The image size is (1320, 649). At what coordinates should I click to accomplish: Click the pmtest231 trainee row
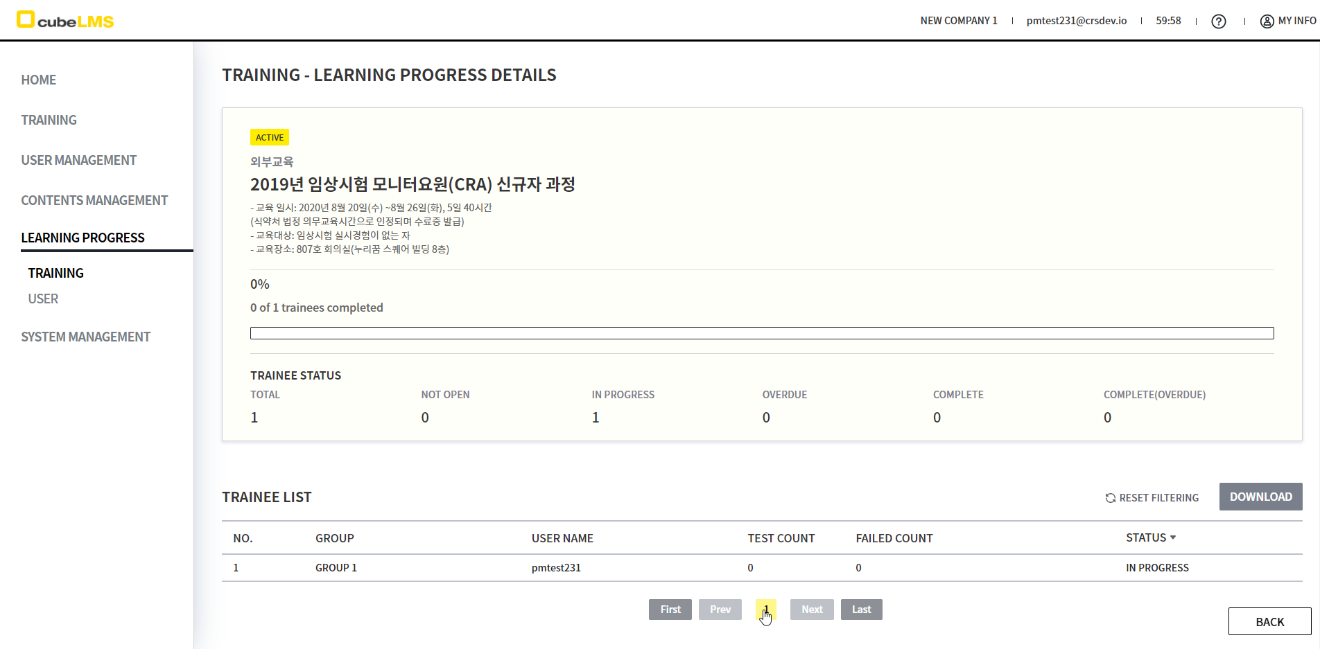[x=556, y=568]
